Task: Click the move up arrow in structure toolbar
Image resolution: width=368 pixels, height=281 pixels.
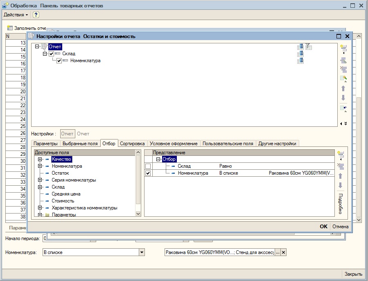Action: [x=343, y=88]
